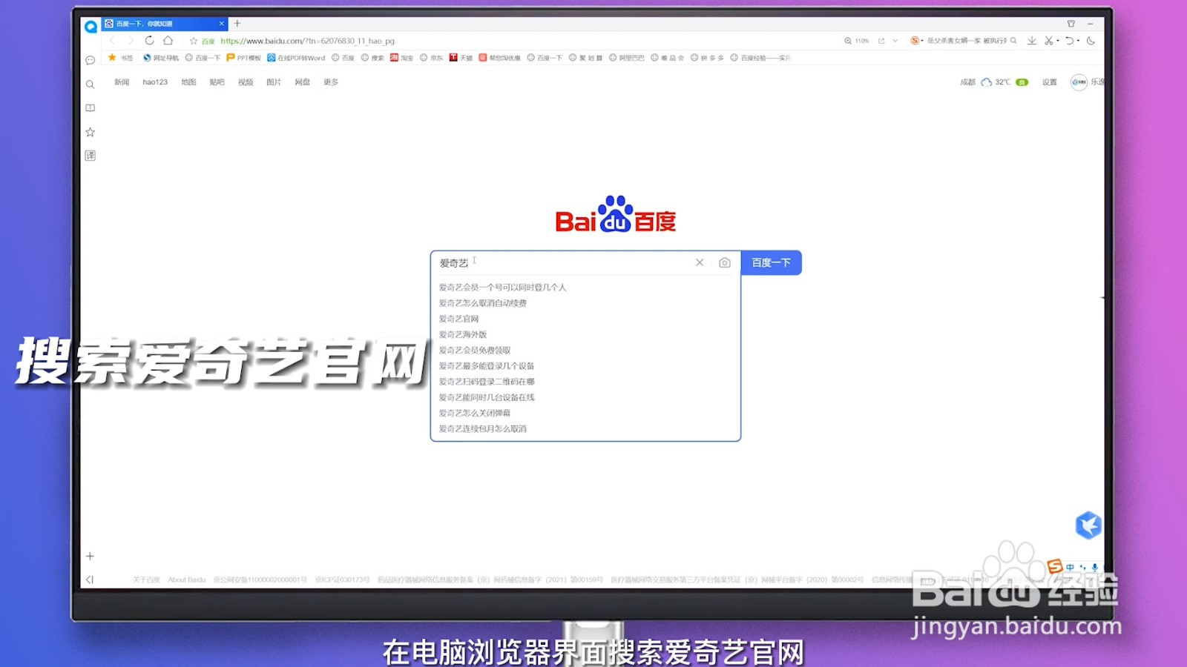Go to home page via house icon
The width and height of the screenshot is (1187, 667).
pyautogui.click(x=168, y=41)
